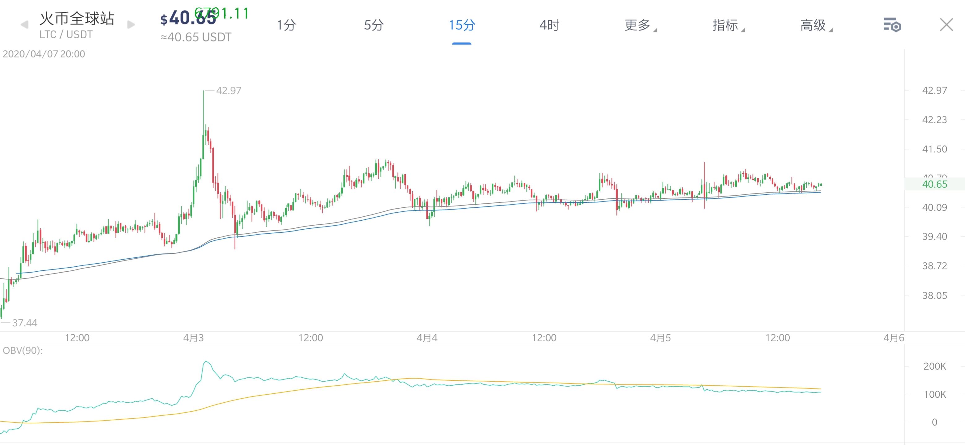Click the ≈40.65 USDT value

point(196,37)
